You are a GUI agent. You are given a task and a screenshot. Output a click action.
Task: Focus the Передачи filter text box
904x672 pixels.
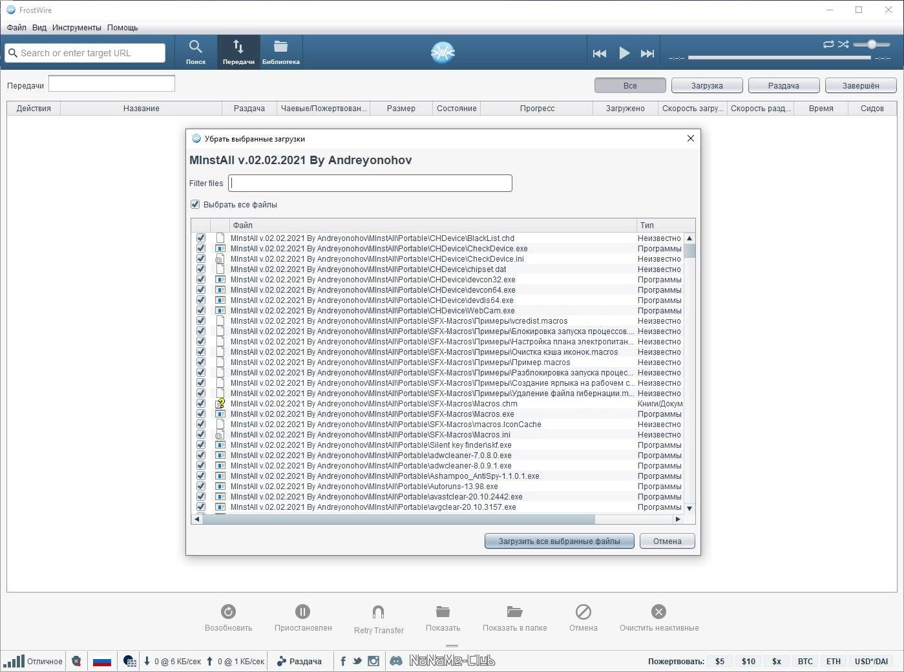112,83
